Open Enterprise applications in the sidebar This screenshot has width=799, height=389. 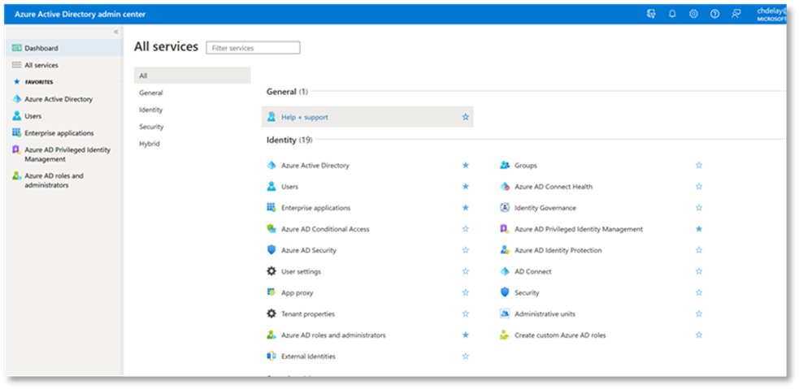point(59,133)
